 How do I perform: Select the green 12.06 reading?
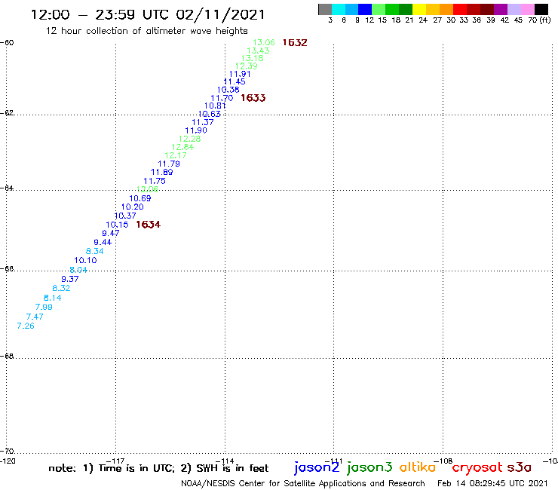pyautogui.click(x=147, y=189)
